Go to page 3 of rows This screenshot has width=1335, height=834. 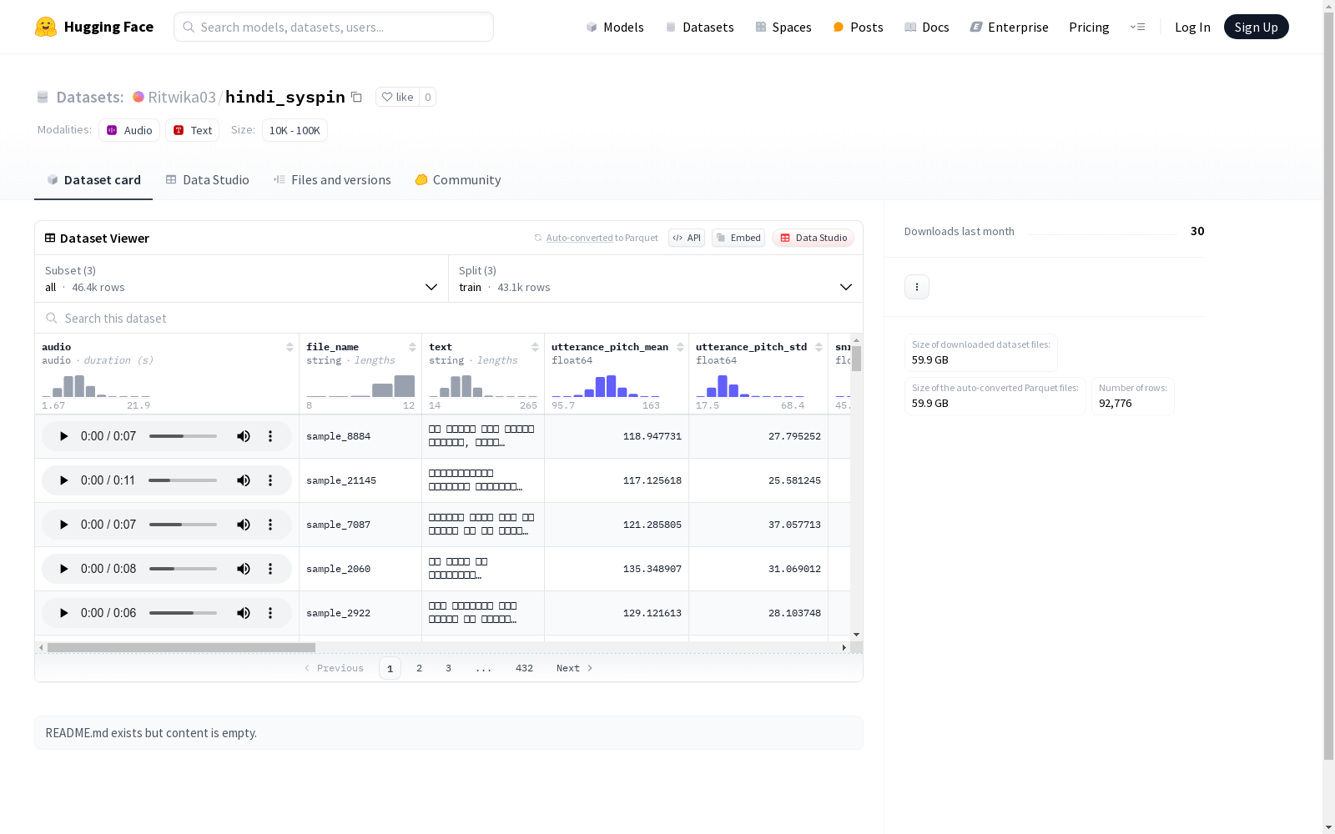(x=448, y=668)
